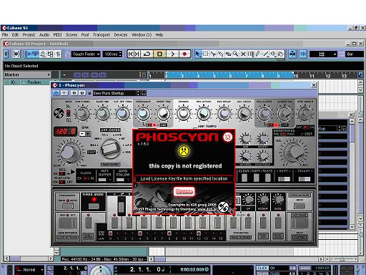Click the Stop button in the toolbar
The image size is (366, 275).
pyautogui.click(x=159, y=54)
